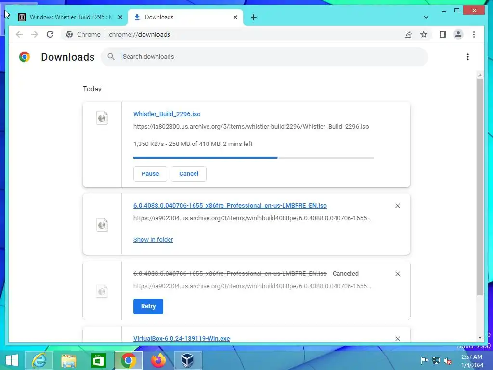Pause the Whistler_Build_2296.iso download
The image size is (493, 370).
pyautogui.click(x=150, y=173)
